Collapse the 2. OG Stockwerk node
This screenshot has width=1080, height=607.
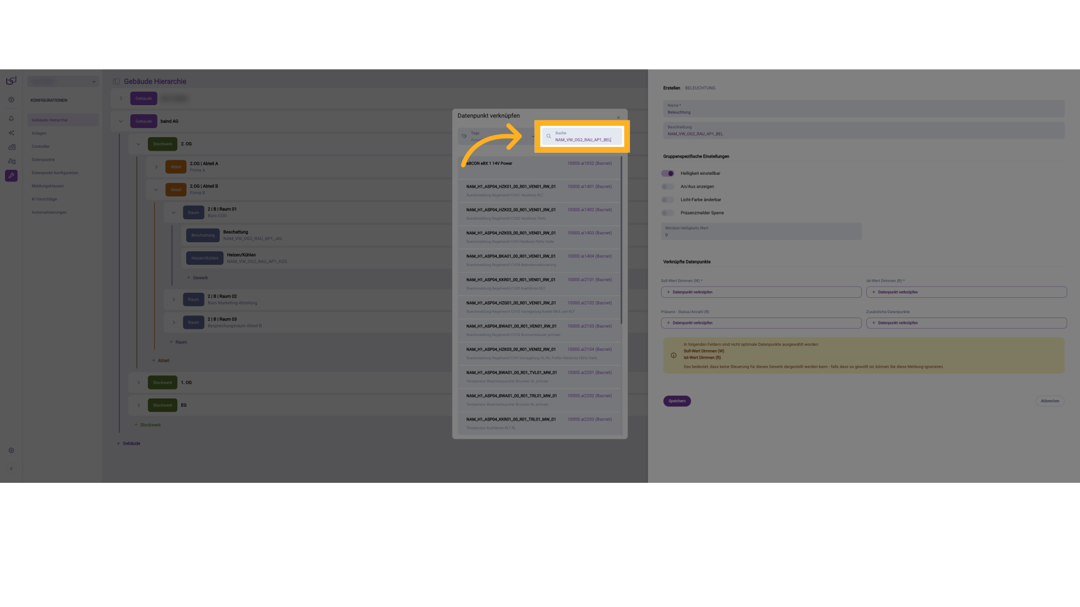coord(138,144)
